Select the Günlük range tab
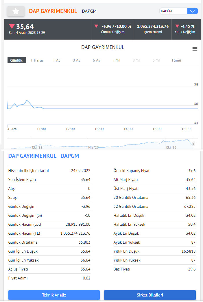This screenshot has width=203, height=302. pos(16,60)
